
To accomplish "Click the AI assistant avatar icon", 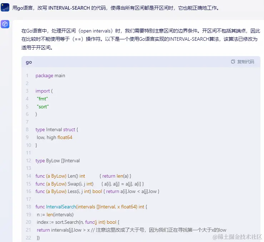I will 5,24.
